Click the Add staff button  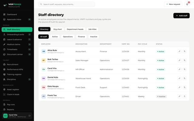point(182,16)
